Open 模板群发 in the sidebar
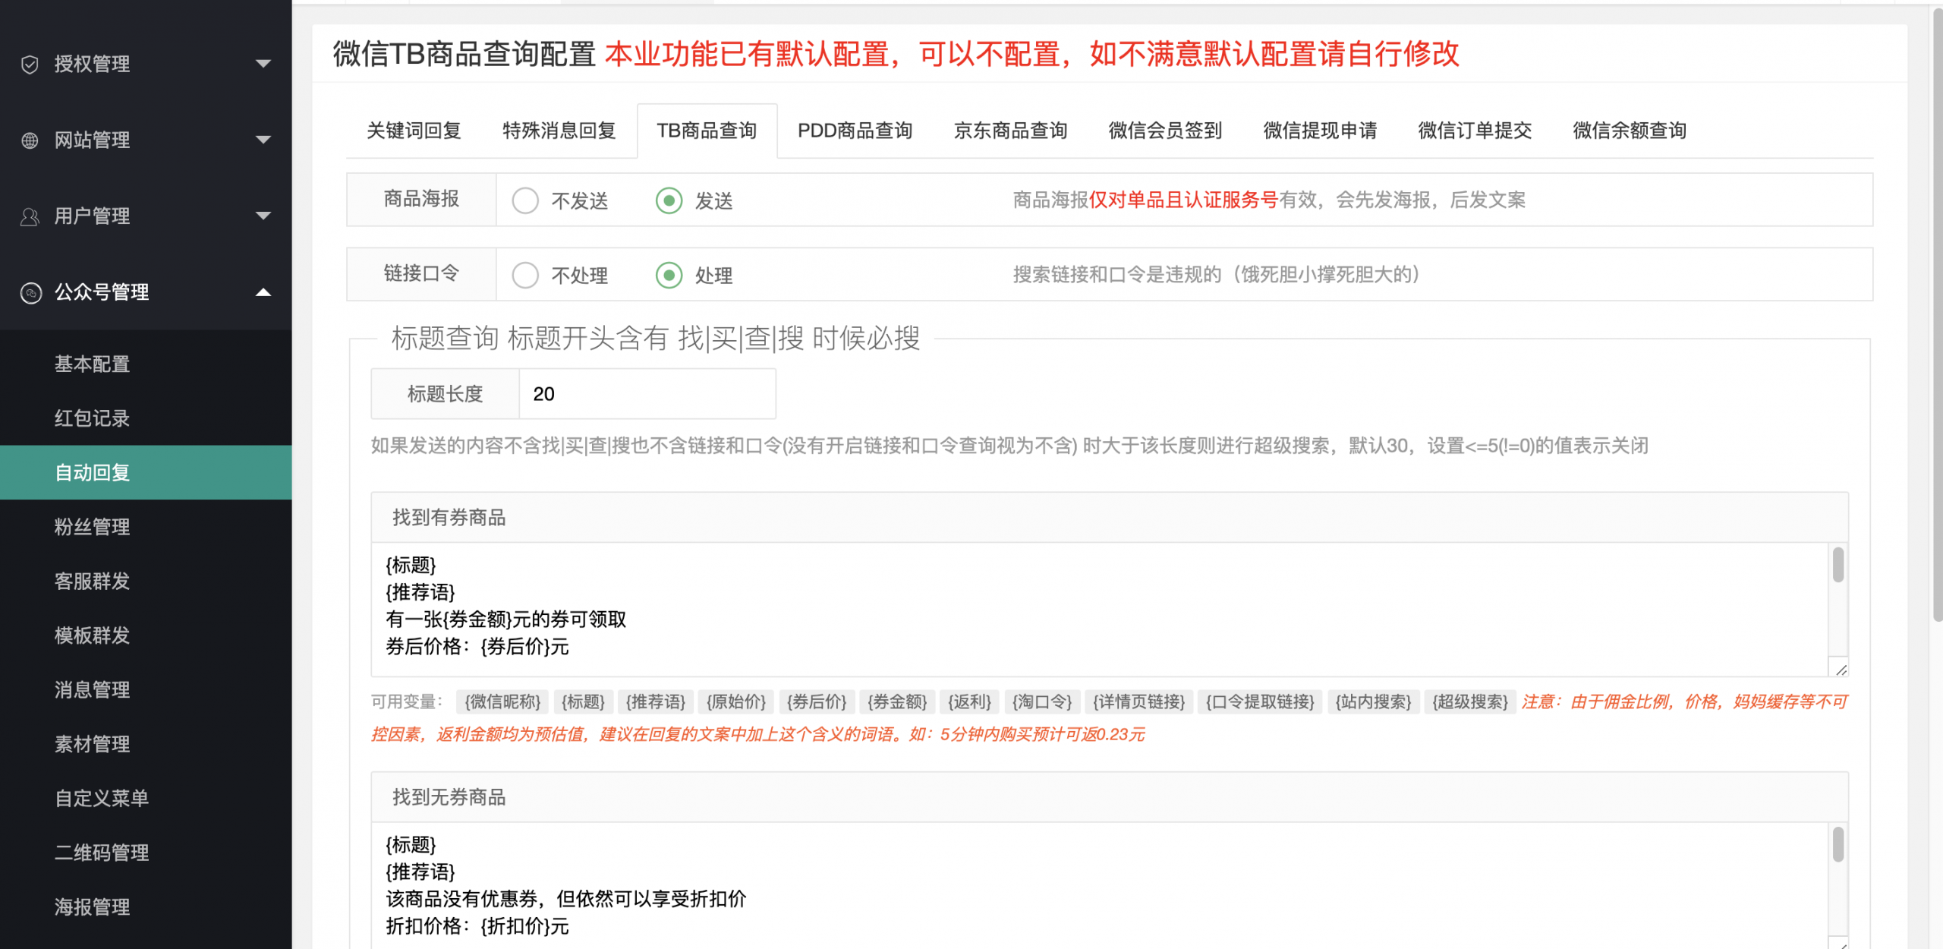The width and height of the screenshot is (1943, 949). point(146,635)
